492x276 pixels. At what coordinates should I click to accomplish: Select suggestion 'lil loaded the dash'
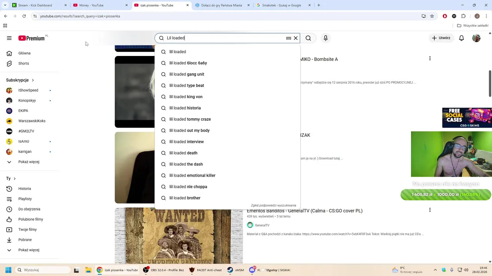[227, 164]
